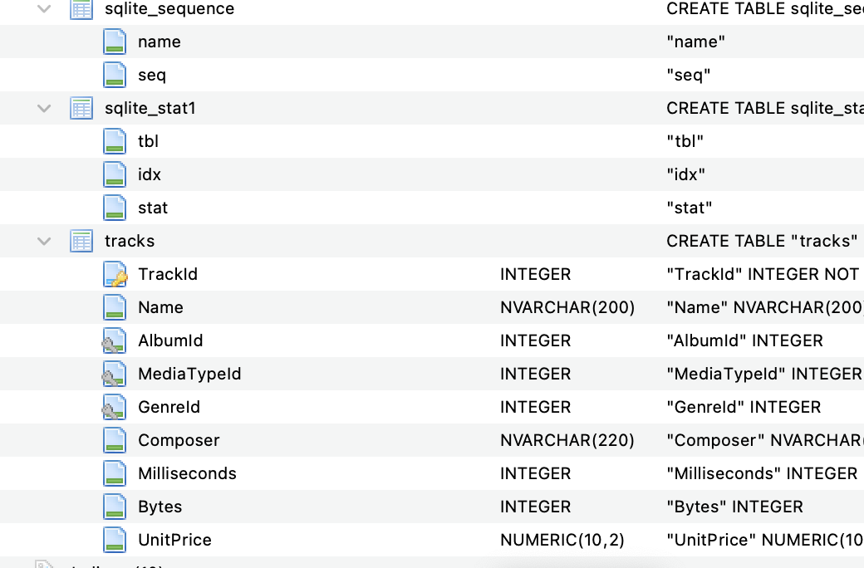Select the Name column of tracks

coord(160,307)
